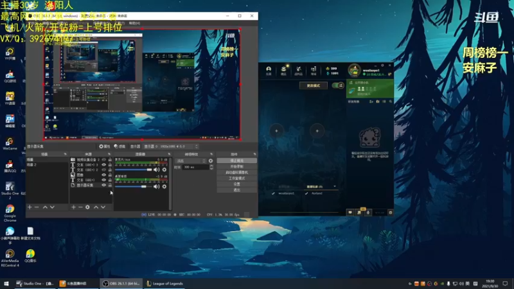Move scene down with the down arrow in Scenes panel
The height and width of the screenshot is (289, 514).
click(x=52, y=207)
